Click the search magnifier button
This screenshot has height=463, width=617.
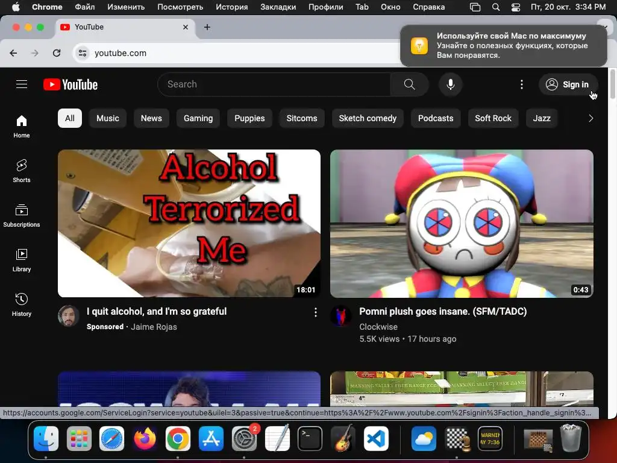pyautogui.click(x=409, y=84)
